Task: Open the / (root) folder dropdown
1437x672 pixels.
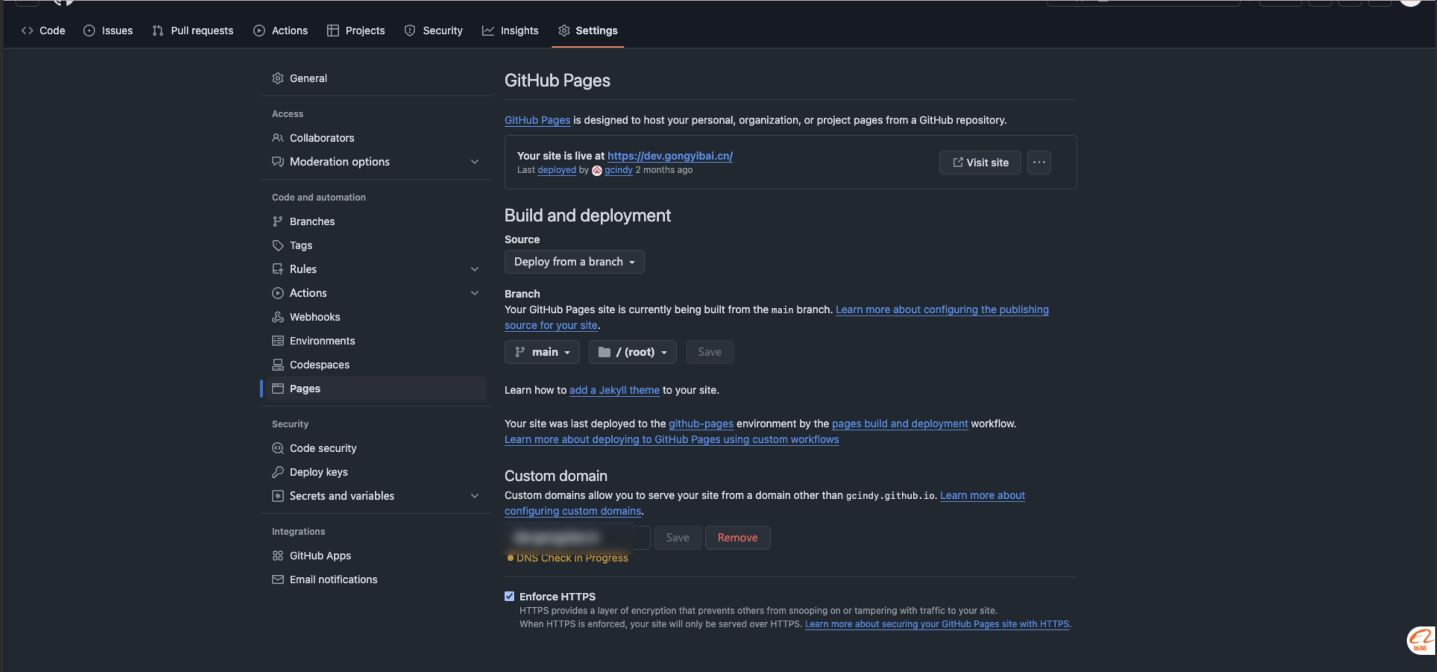Action: pyautogui.click(x=632, y=352)
